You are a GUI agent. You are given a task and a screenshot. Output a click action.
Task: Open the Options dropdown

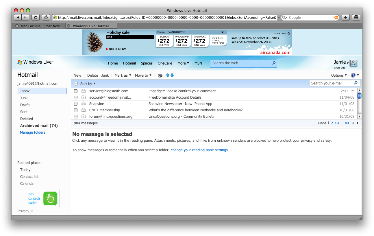click(339, 75)
